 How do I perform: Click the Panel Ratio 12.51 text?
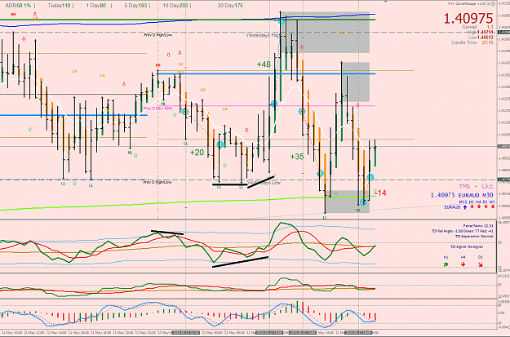point(478,225)
